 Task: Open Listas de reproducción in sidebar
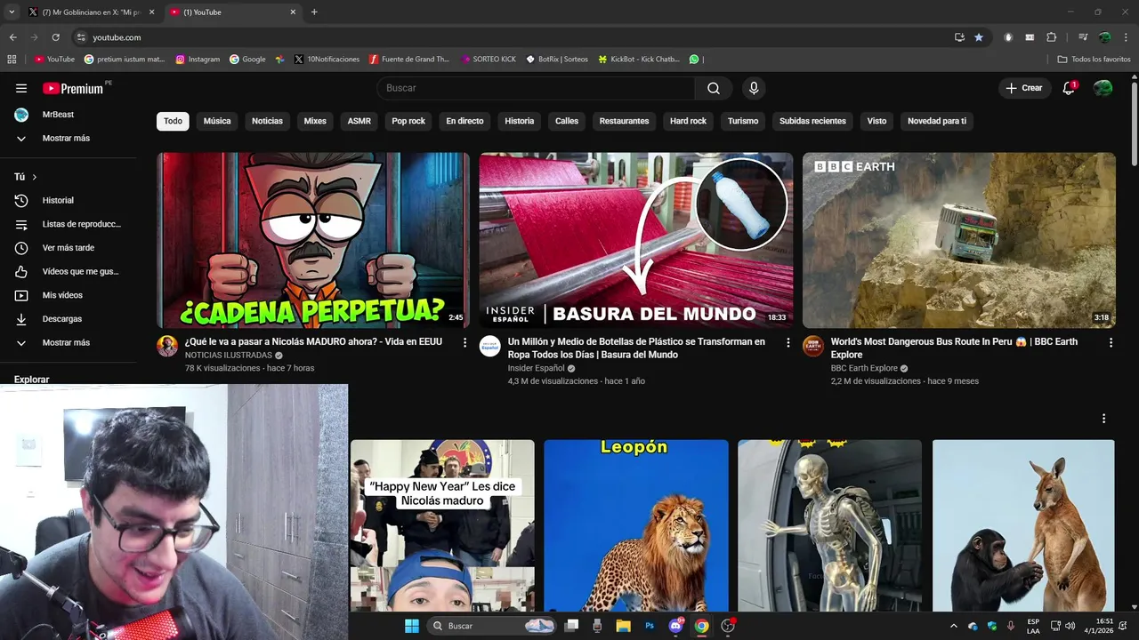(x=68, y=224)
